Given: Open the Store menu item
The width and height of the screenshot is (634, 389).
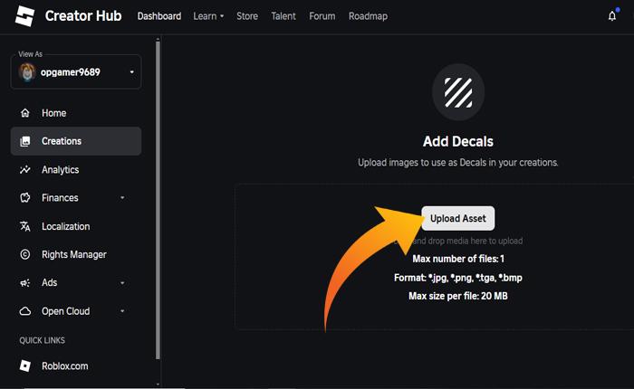Looking at the screenshot, I should tap(247, 16).
